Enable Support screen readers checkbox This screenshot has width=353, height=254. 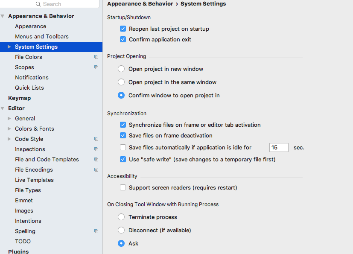coord(123,187)
